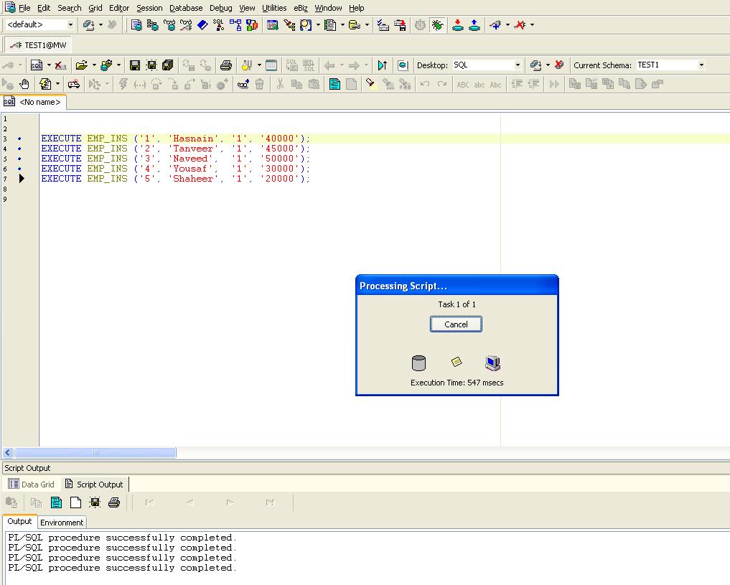Click the Rollback icon (blue arrow)
The width and height of the screenshot is (730, 585).
point(474,25)
